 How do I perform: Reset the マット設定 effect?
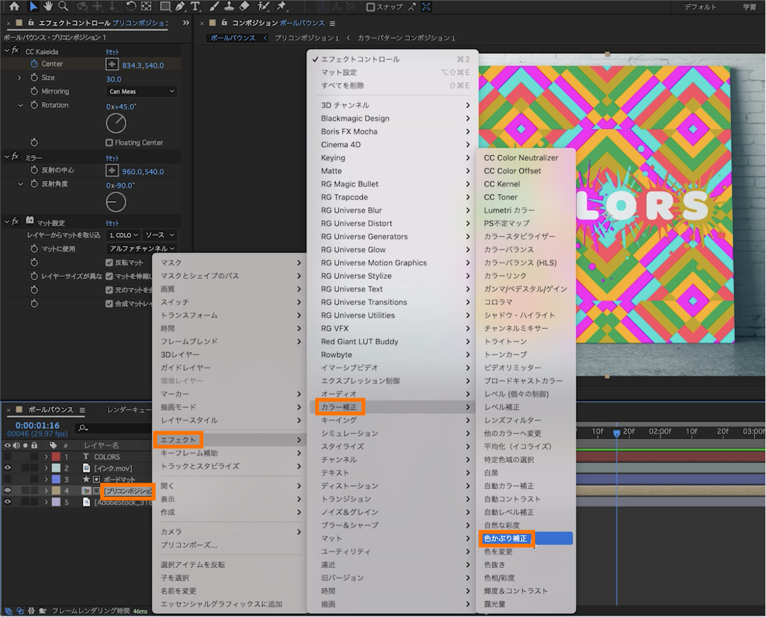point(112,223)
